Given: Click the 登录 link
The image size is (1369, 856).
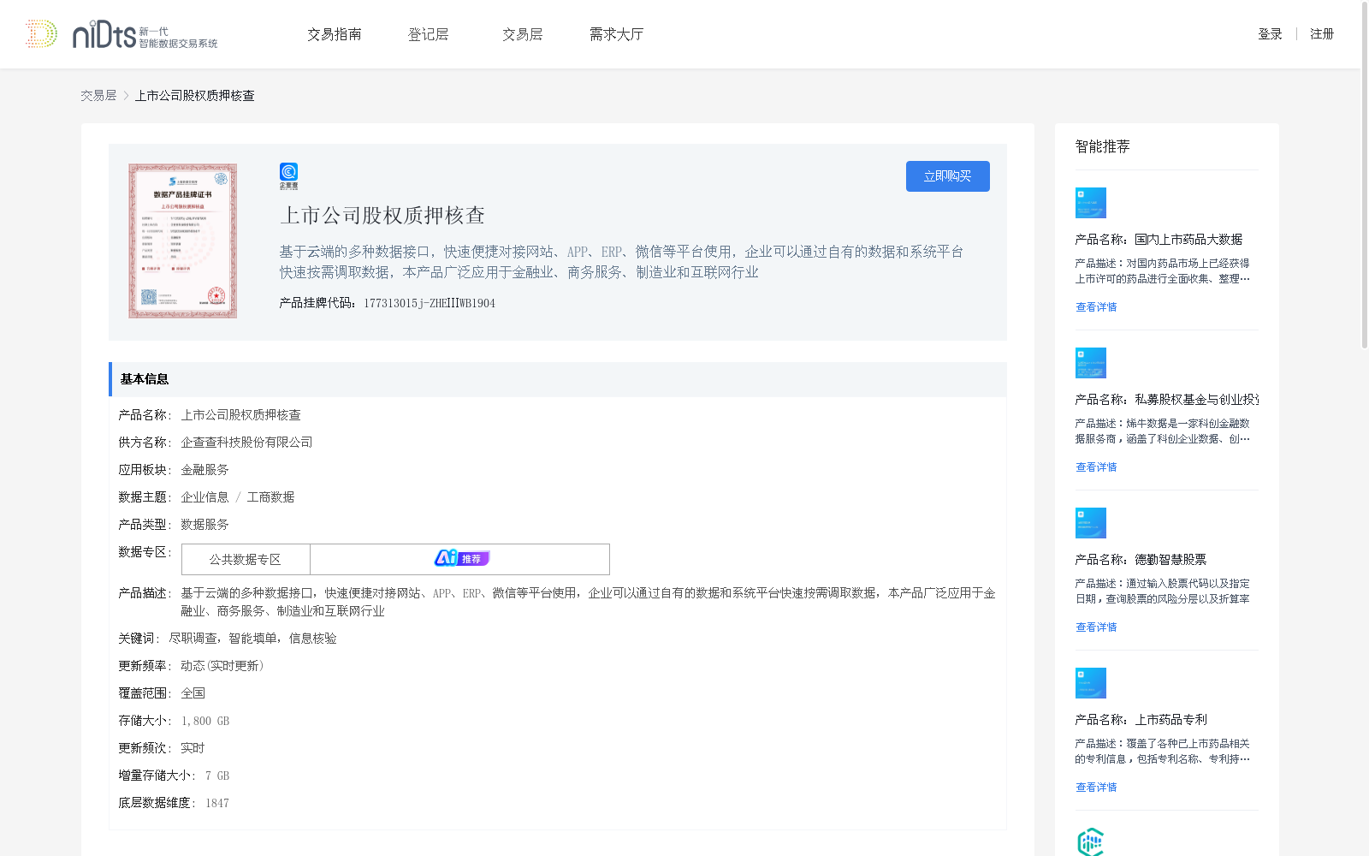Looking at the screenshot, I should tap(1270, 34).
